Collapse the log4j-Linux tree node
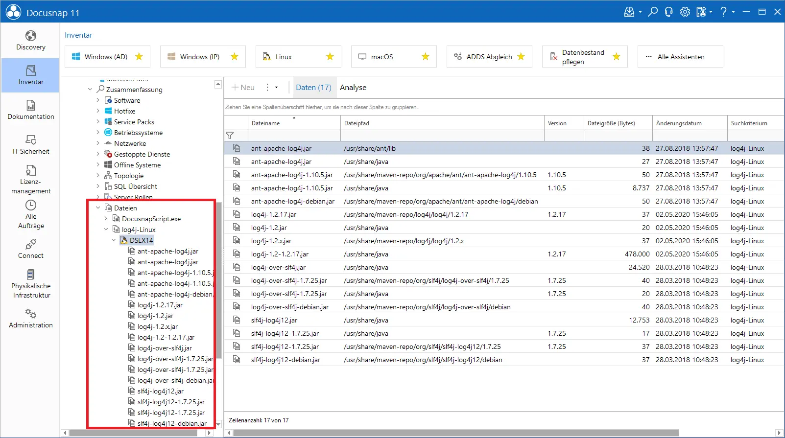Image resolution: width=785 pixels, height=438 pixels. [106, 230]
